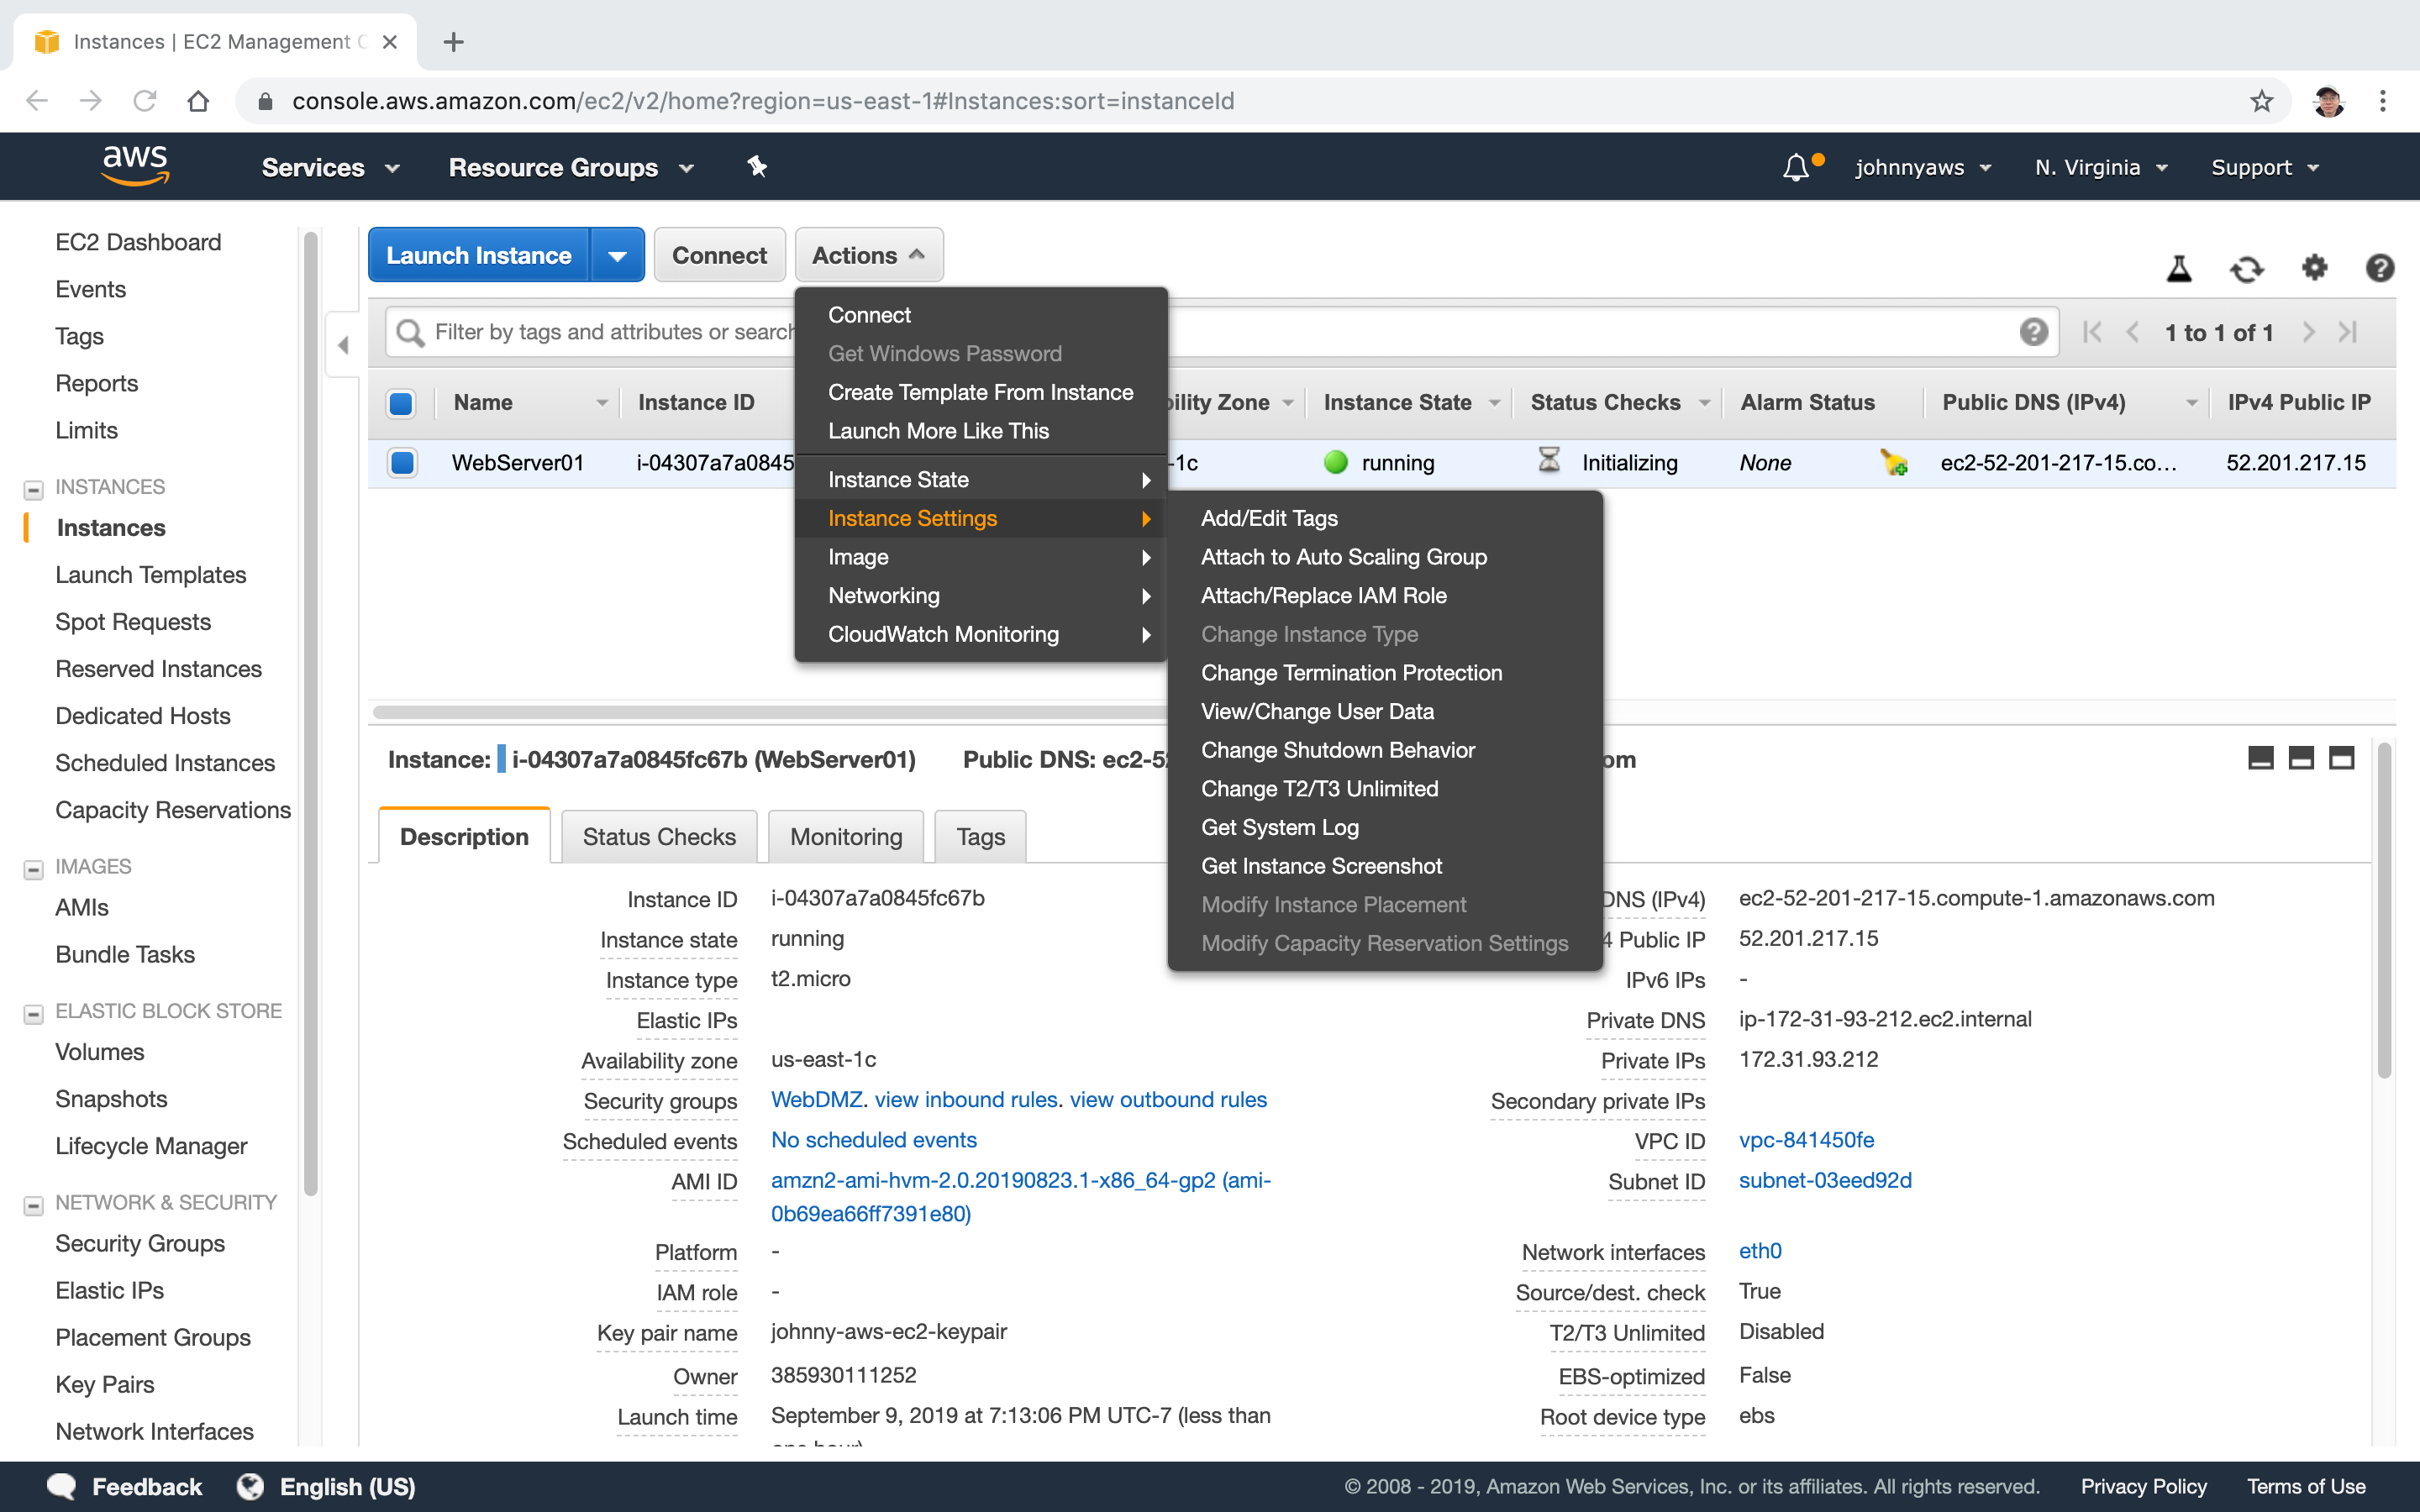This screenshot has height=1512, width=2420.
Task: Open the Launch Instance dropdown arrow
Action: click(x=618, y=255)
